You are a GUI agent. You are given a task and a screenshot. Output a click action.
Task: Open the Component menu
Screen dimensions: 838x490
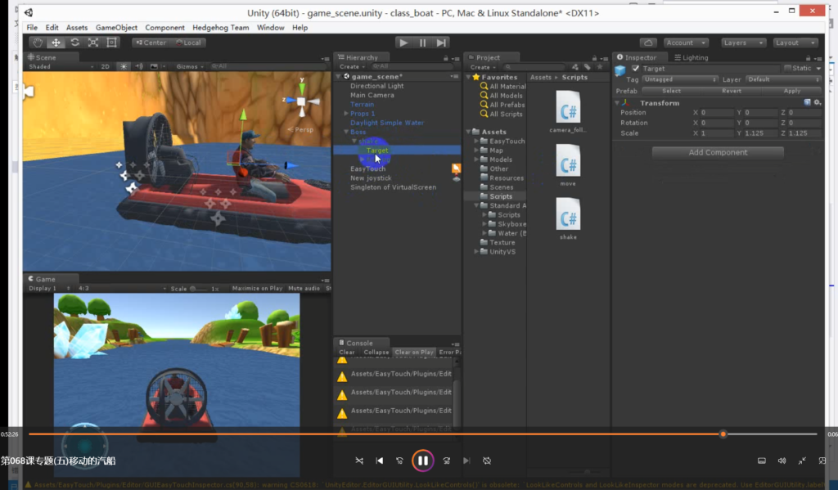pyautogui.click(x=164, y=28)
